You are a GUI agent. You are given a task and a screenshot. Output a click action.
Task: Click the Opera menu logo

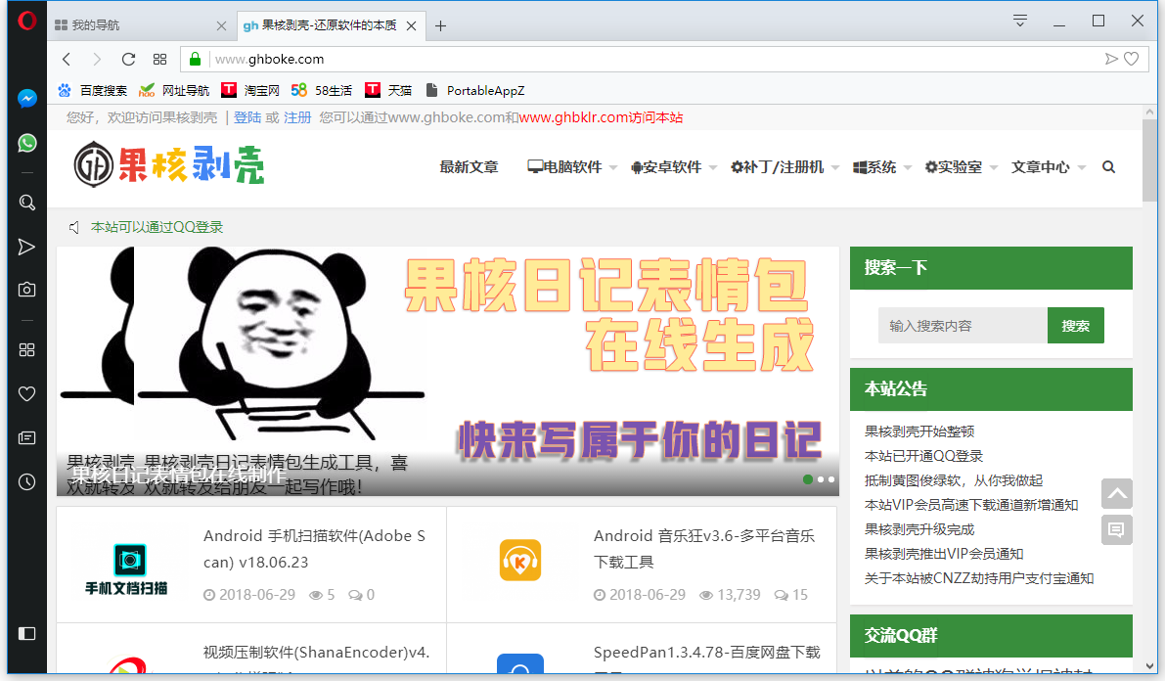(27, 20)
